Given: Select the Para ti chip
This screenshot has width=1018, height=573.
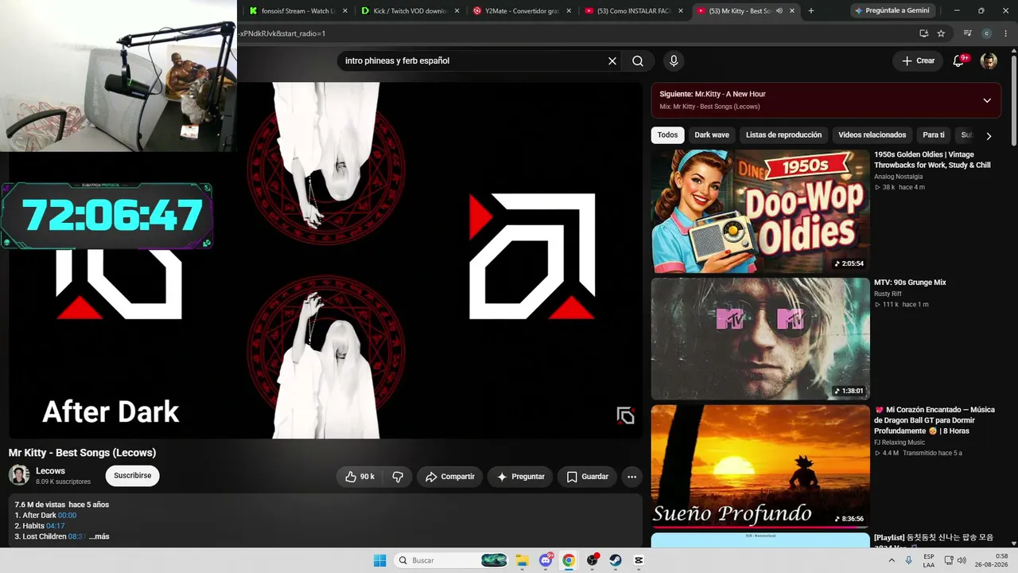Looking at the screenshot, I should click(934, 135).
